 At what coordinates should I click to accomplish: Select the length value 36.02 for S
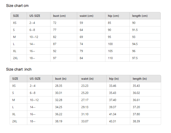point(136,93)
